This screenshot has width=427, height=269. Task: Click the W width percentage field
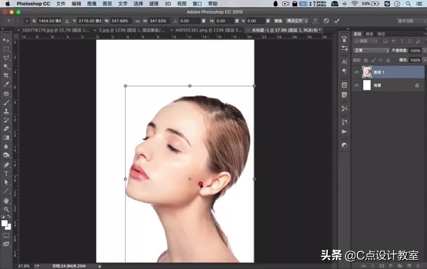click(120, 21)
